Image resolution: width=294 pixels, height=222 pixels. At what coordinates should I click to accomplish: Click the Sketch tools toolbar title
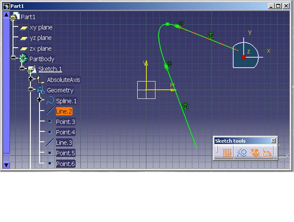(230, 141)
